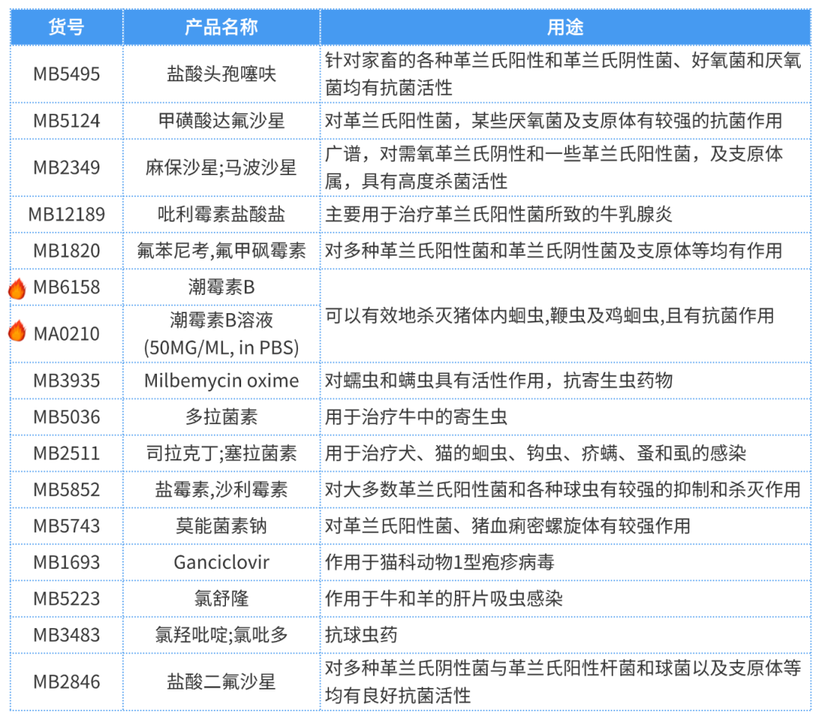This screenshot has height=719, width=819.
Task: Click the fire icon beside MB6158
Action: (x=17, y=288)
